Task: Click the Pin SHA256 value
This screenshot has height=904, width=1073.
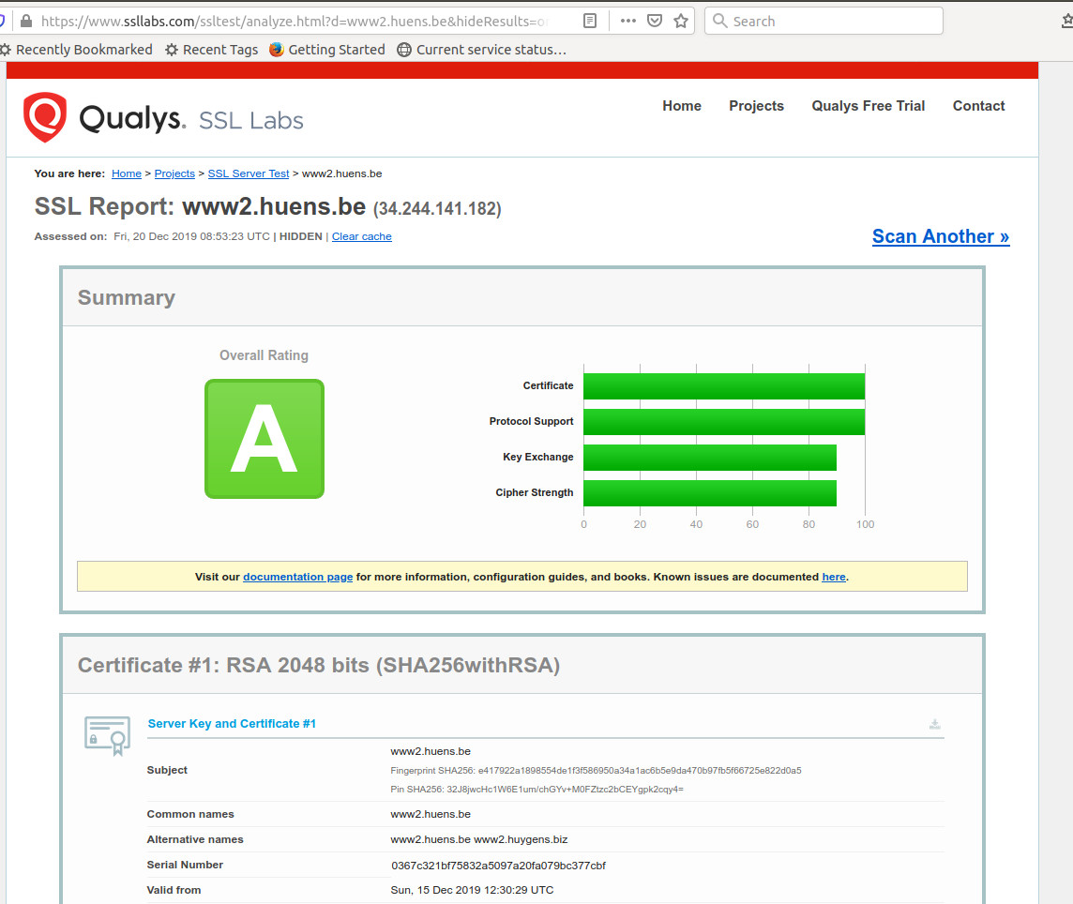Action: [565, 789]
